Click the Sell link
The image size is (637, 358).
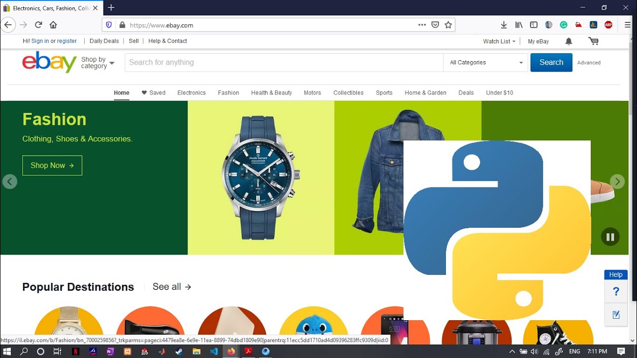134,41
